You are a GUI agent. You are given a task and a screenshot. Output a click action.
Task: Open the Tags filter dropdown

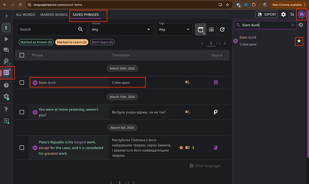174,30
